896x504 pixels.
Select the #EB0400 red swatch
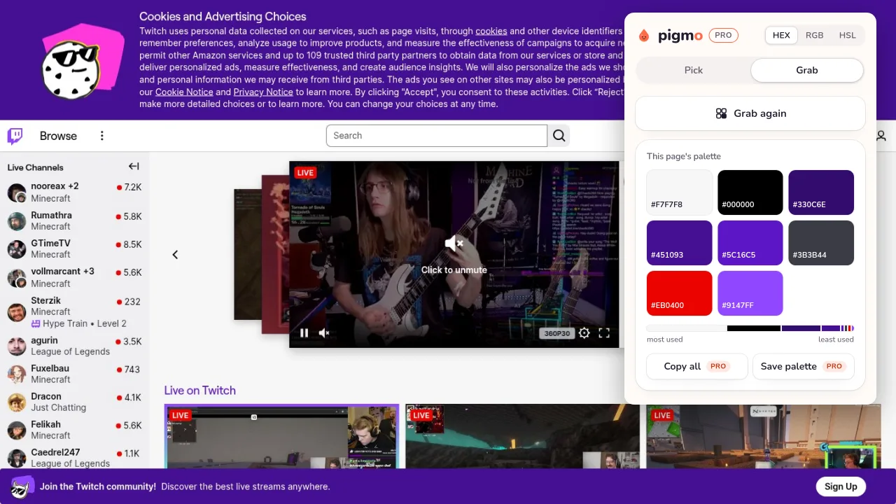point(680,293)
